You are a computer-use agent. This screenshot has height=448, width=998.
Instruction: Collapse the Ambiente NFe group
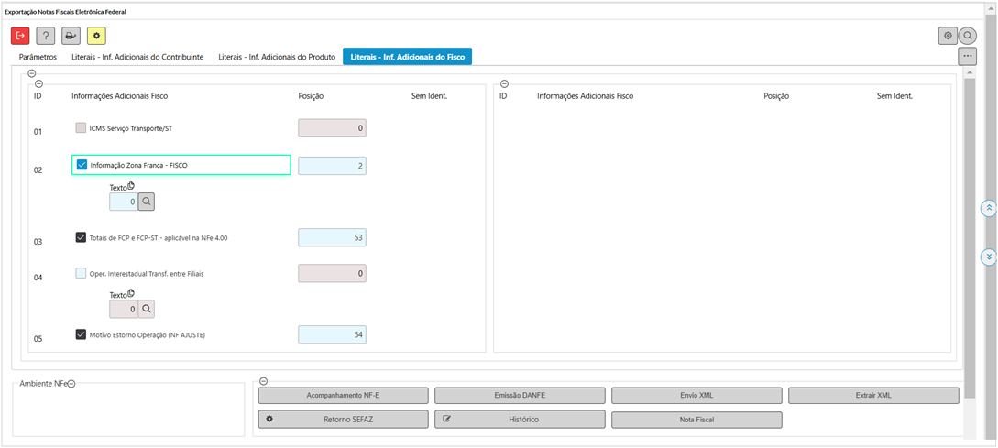click(x=71, y=384)
